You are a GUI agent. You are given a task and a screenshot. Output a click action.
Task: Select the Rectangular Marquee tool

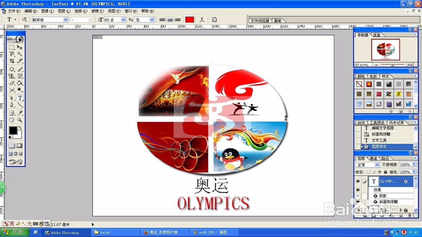(12, 47)
